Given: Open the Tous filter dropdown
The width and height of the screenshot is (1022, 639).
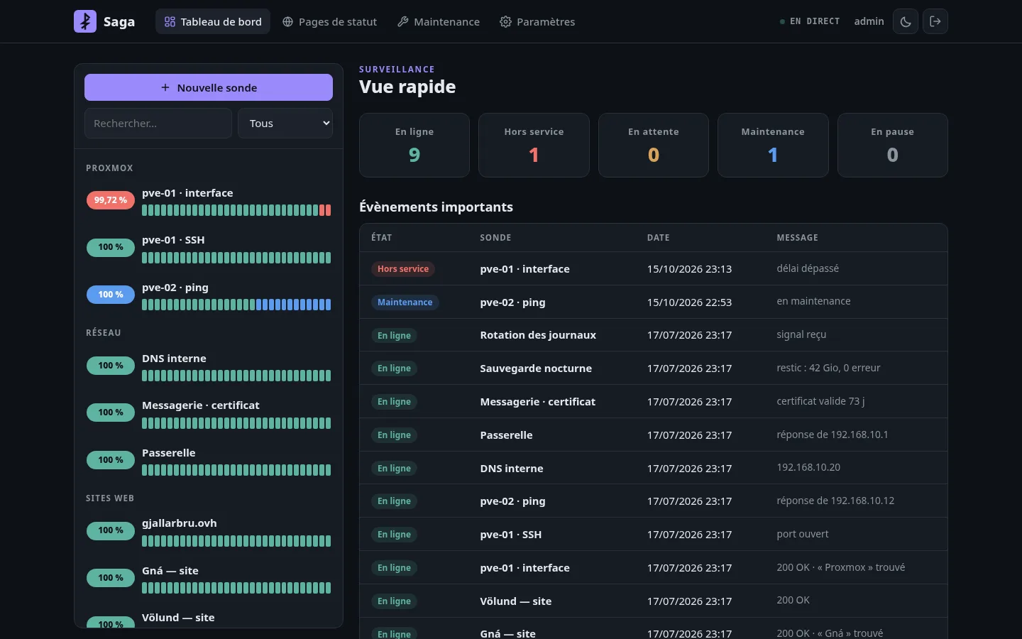Looking at the screenshot, I should pos(285,124).
